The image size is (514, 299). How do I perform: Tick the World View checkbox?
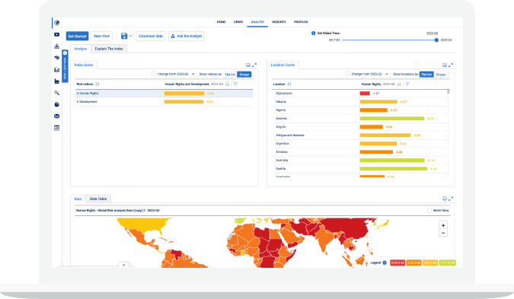429,211
